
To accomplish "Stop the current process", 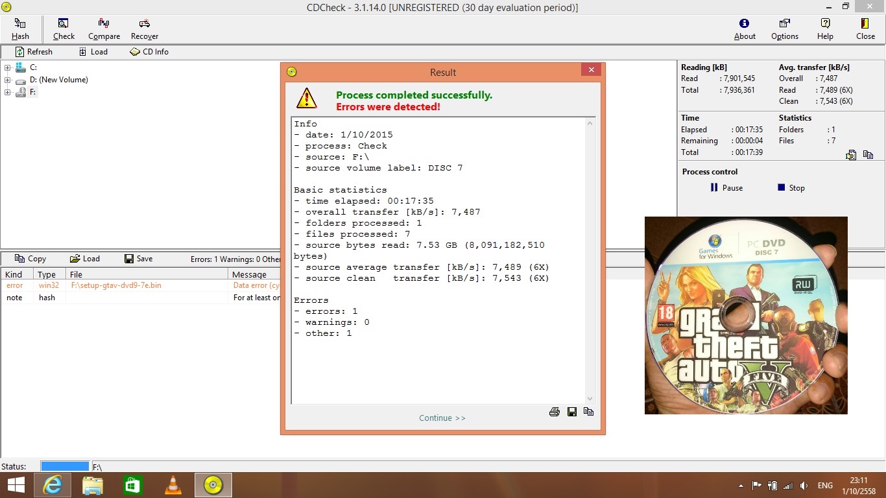I will pyautogui.click(x=791, y=188).
